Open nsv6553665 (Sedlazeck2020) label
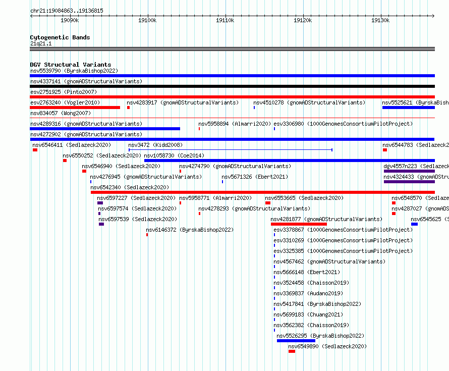Screen dimensions: 449x371 [304, 198]
